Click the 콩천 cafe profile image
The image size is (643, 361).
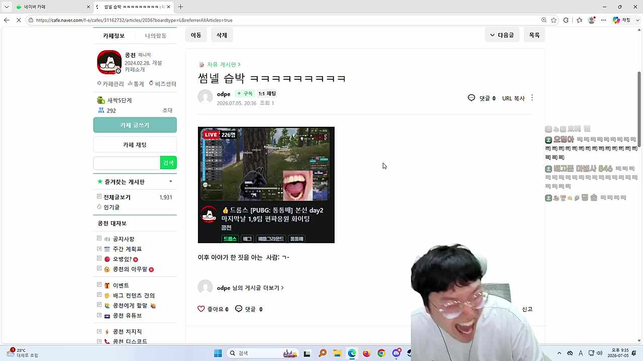pyautogui.click(x=110, y=62)
